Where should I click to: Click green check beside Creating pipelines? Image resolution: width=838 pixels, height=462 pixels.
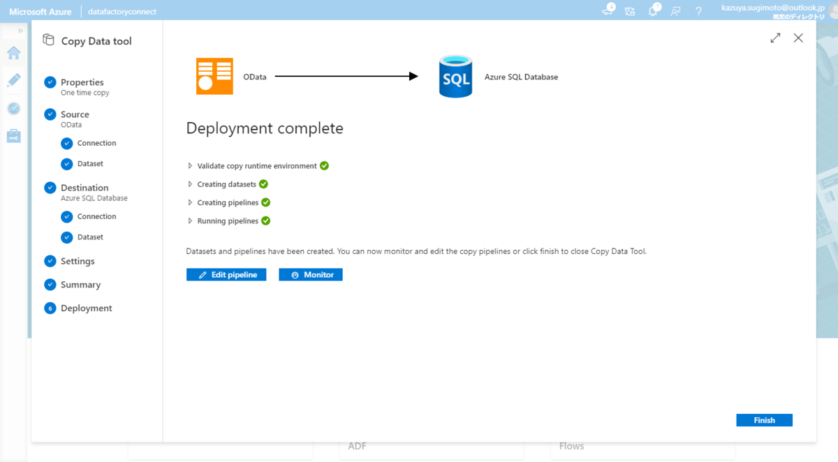point(265,202)
